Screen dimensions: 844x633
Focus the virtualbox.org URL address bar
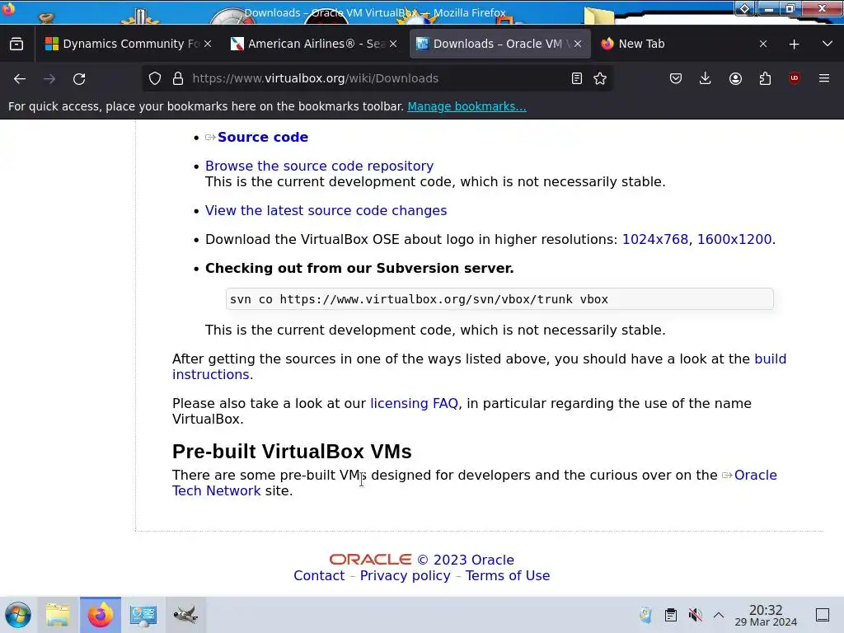click(377, 78)
